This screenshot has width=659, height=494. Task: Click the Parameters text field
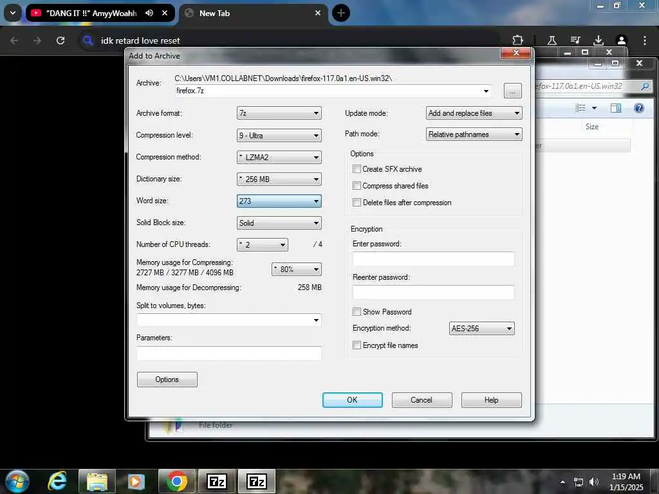229,353
